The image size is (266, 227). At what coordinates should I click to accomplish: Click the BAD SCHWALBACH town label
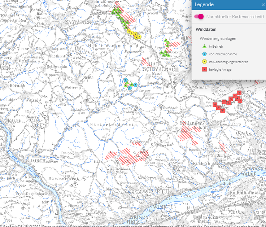(x=161, y=67)
